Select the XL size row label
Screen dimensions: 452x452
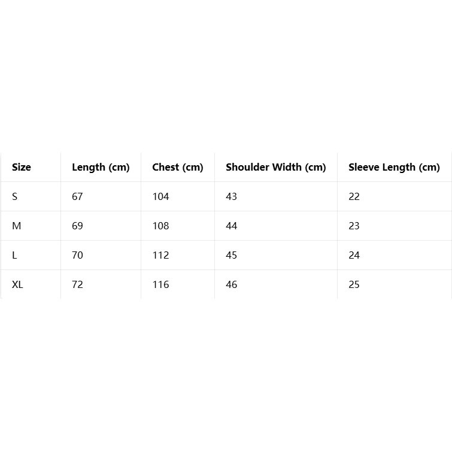(x=17, y=284)
